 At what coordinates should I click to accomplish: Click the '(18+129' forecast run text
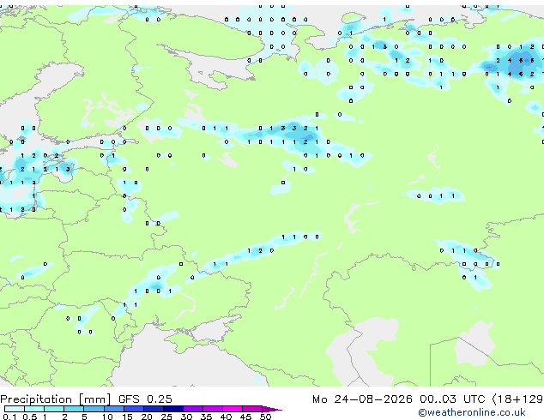pyautogui.click(x=517, y=399)
